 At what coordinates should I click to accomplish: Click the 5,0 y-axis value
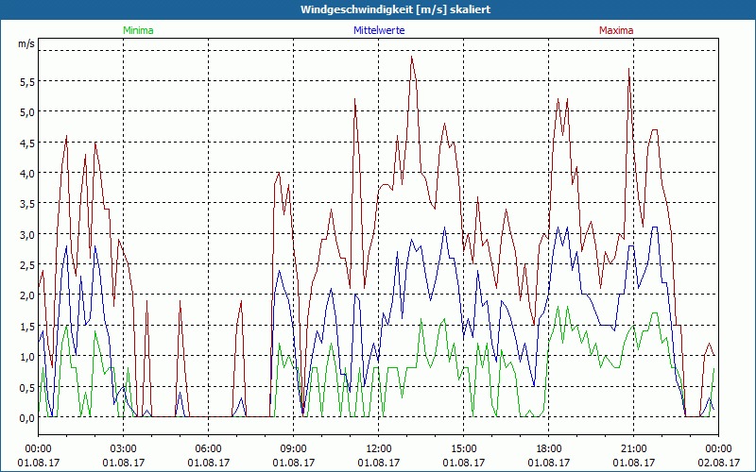[27, 112]
